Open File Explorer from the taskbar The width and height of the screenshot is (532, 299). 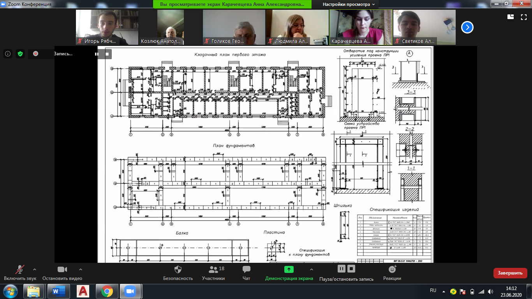34,291
